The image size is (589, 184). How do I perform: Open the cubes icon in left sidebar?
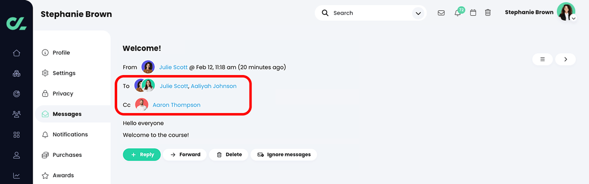pyautogui.click(x=16, y=74)
